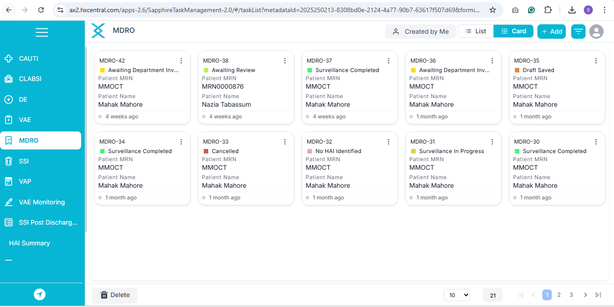Viewport: 614px width, 307px height.
Task: Open the filter icon next to Add button
Action: click(x=578, y=31)
